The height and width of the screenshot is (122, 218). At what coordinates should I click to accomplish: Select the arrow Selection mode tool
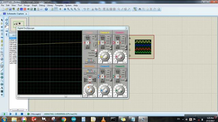[x=2, y=20]
